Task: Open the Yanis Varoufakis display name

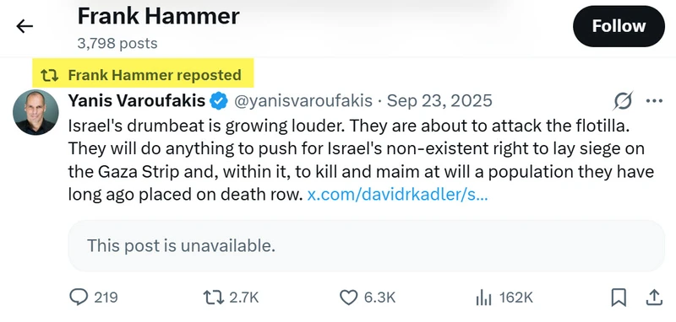Action: pyautogui.click(x=137, y=100)
